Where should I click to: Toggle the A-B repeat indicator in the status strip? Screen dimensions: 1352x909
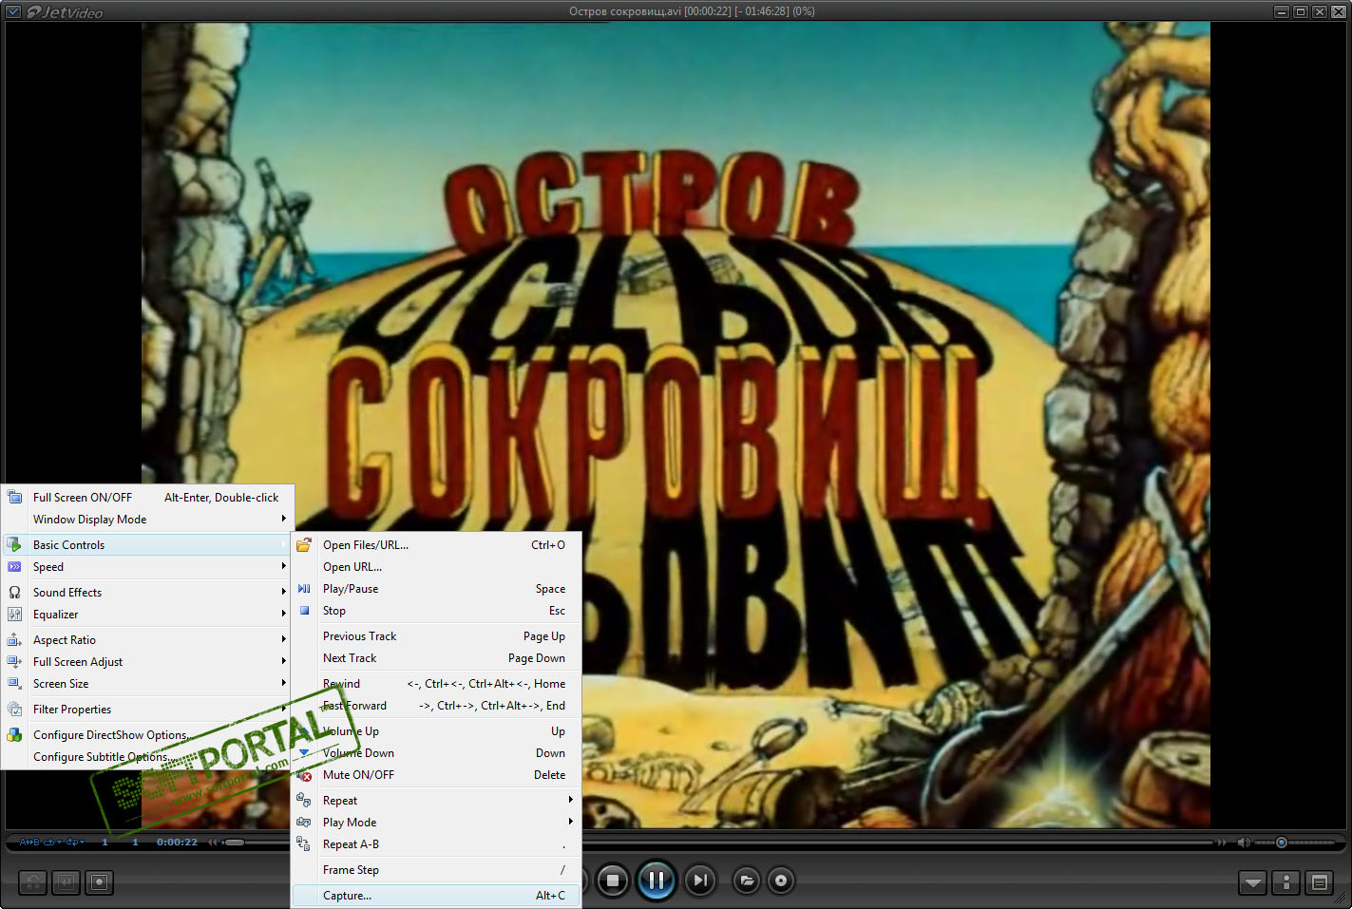click(29, 843)
